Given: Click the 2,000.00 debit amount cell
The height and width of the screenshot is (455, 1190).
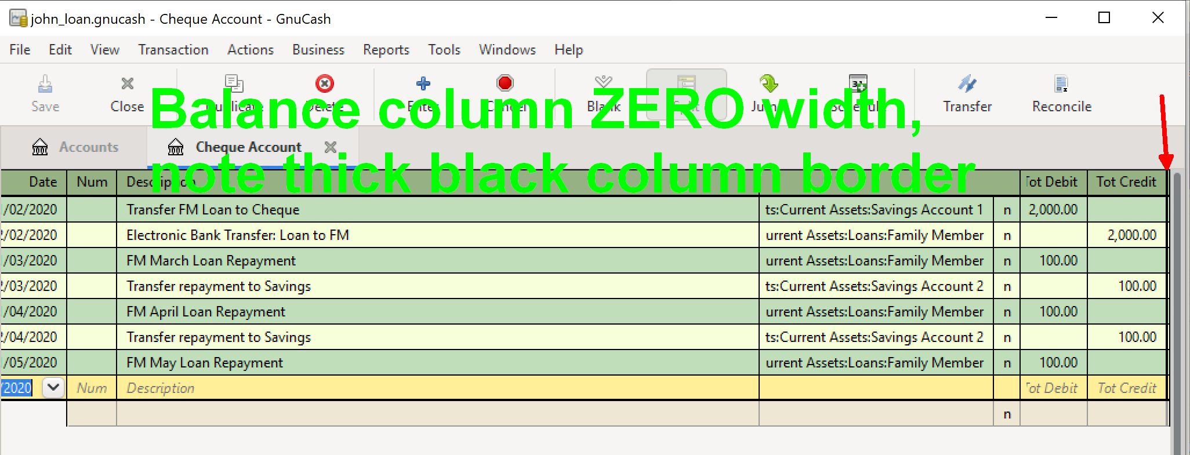Looking at the screenshot, I should [x=1053, y=210].
